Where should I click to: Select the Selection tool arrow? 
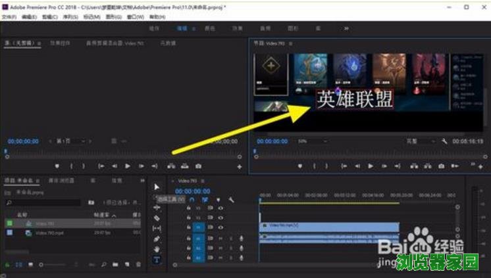(157, 187)
